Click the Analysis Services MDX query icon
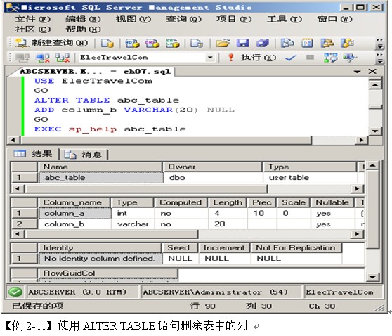The height and width of the screenshot is (336, 392). (x=132, y=44)
